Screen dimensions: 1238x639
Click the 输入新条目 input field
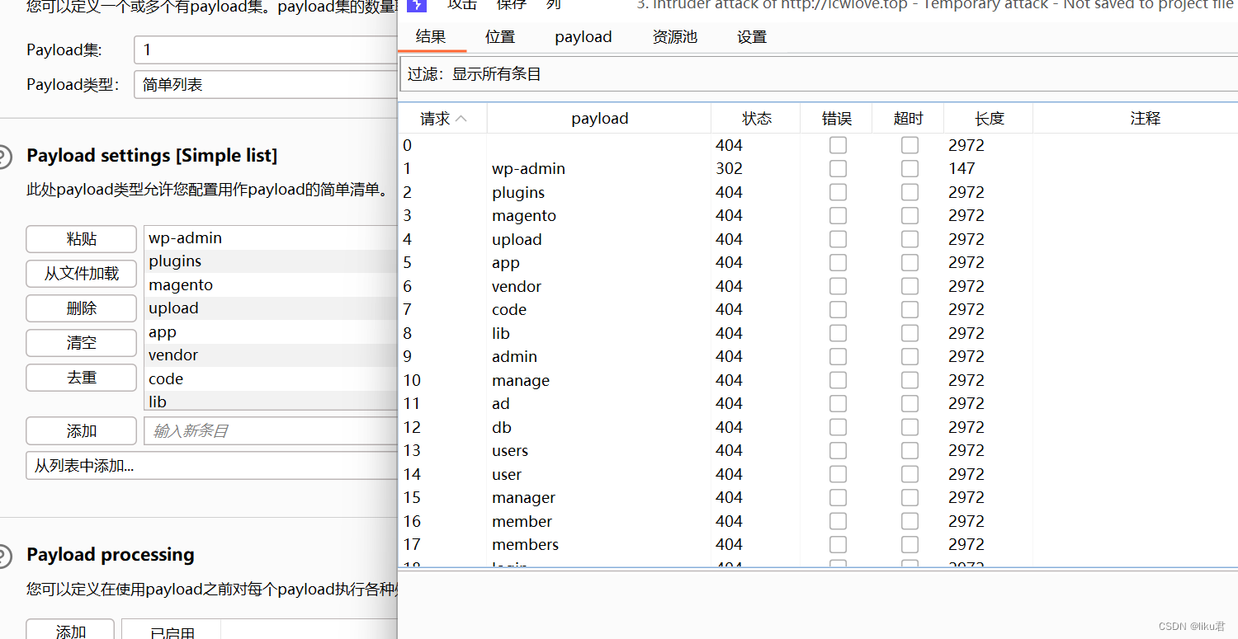(x=271, y=431)
